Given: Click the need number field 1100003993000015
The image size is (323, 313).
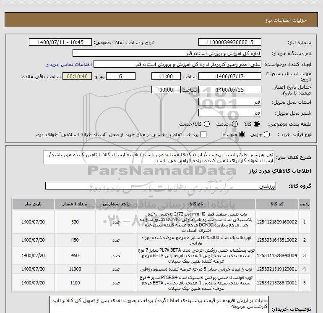Looking at the screenshot, I should (230, 42).
